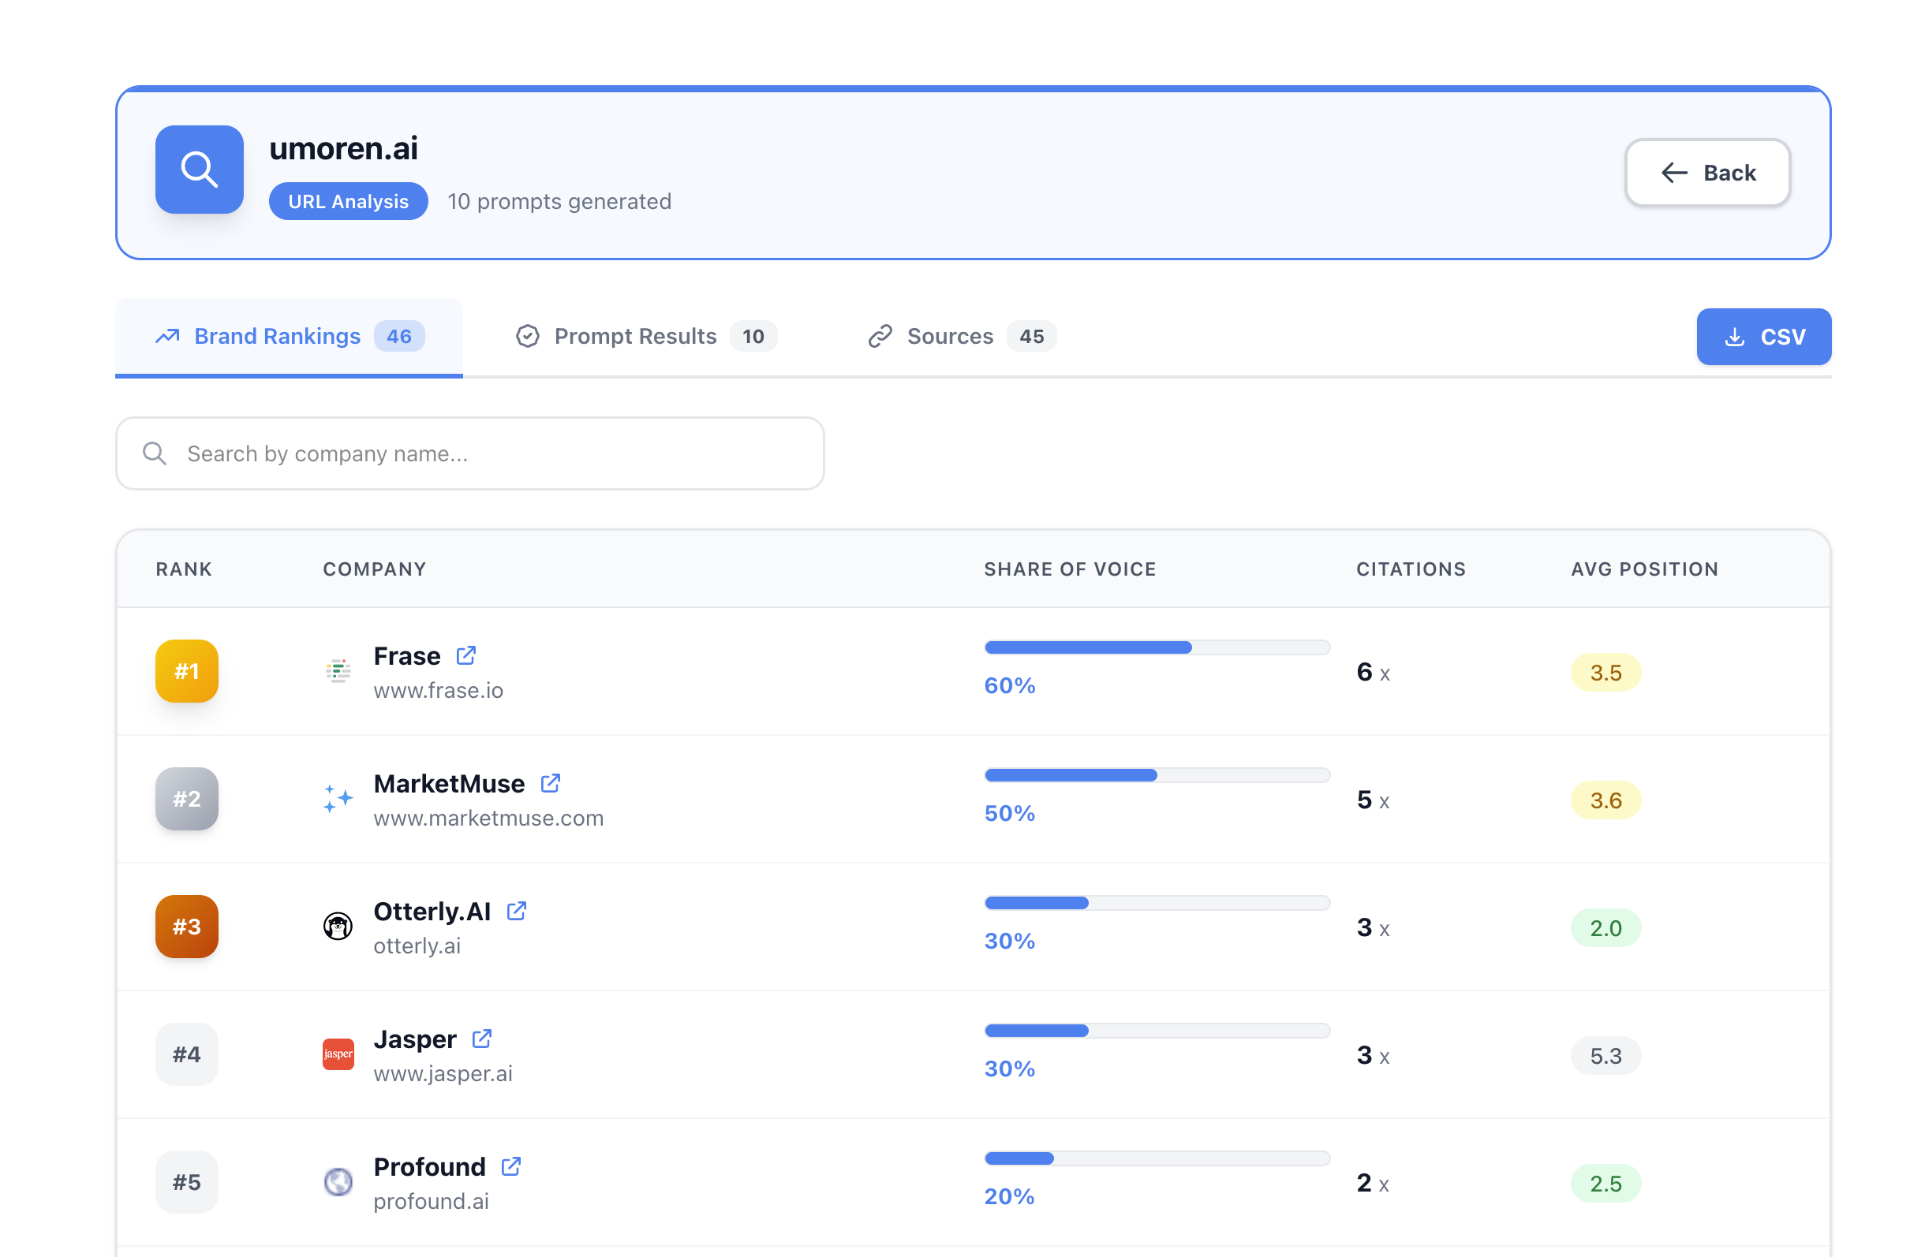1925x1257 pixels.
Task: Open the Otterly.AI external link icon
Action: click(516, 910)
